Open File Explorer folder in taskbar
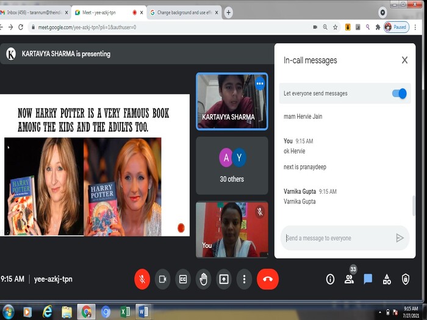This screenshot has height=320, width=427. tap(66, 312)
